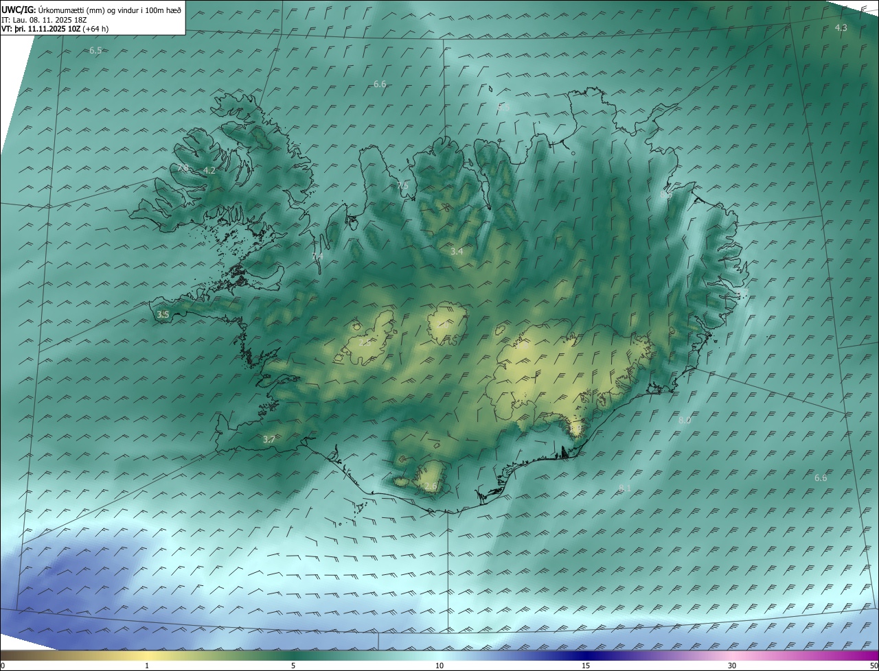The height and width of the screenshot is (671, 879).
Task: Click the '8.1' value off the south coast
Action: (x=625, y=488)
